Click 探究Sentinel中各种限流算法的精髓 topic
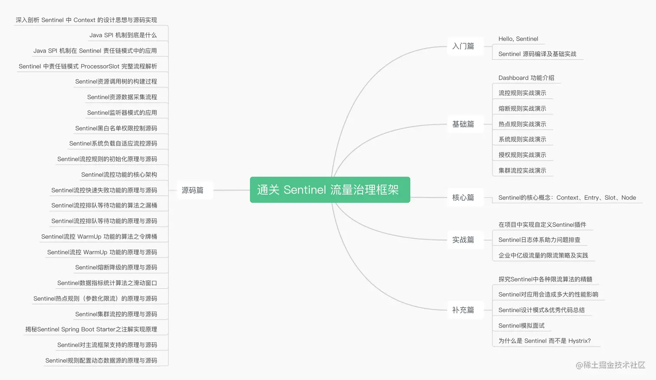Viewport: 656px width, 380px height. pos(545,279)
